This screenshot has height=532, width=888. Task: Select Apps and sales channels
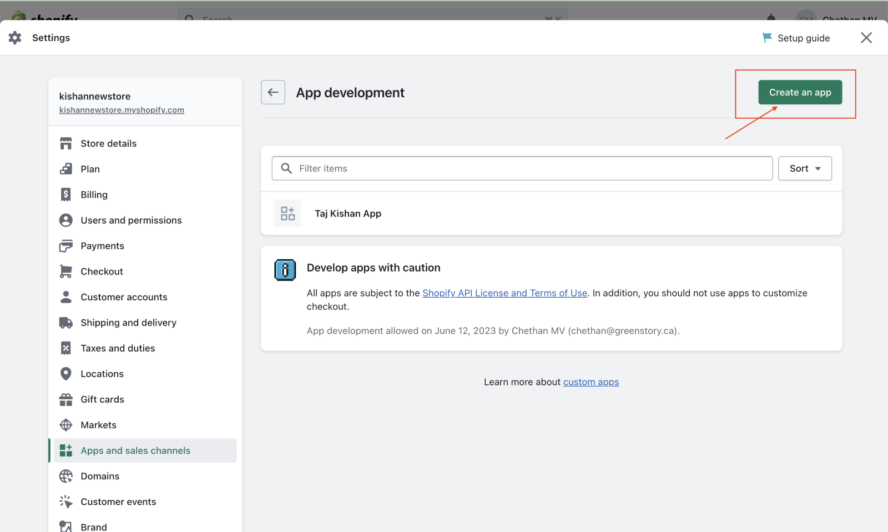(145, 450)
